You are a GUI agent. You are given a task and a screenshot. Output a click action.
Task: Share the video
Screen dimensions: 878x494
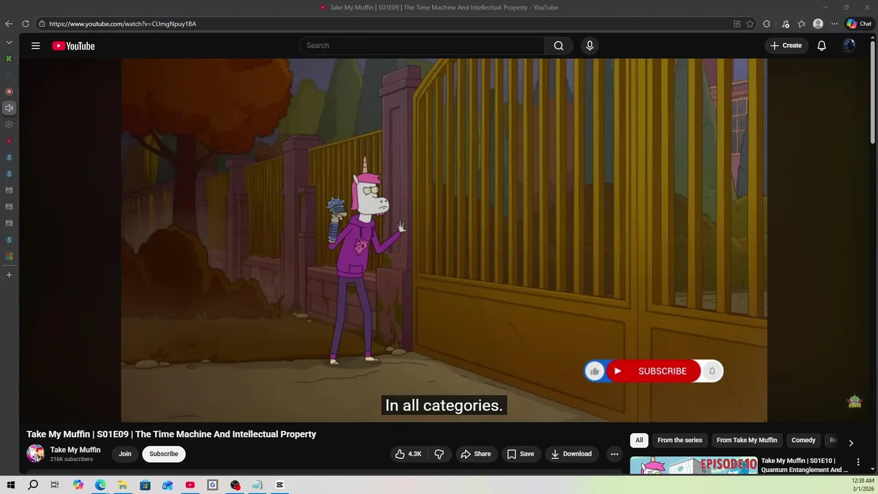tap(475, 454)
